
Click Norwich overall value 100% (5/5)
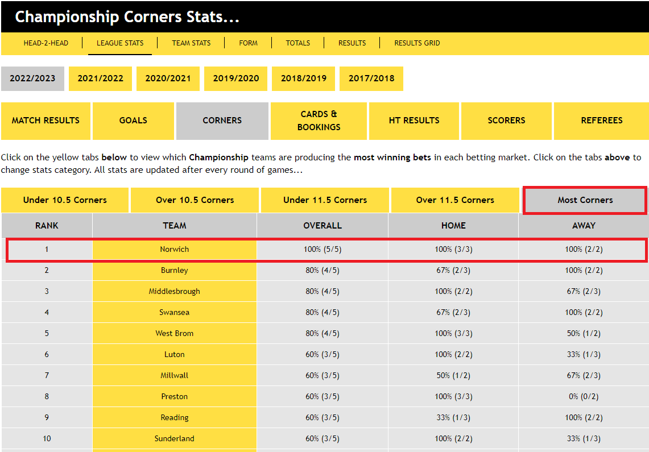(323, 250)
